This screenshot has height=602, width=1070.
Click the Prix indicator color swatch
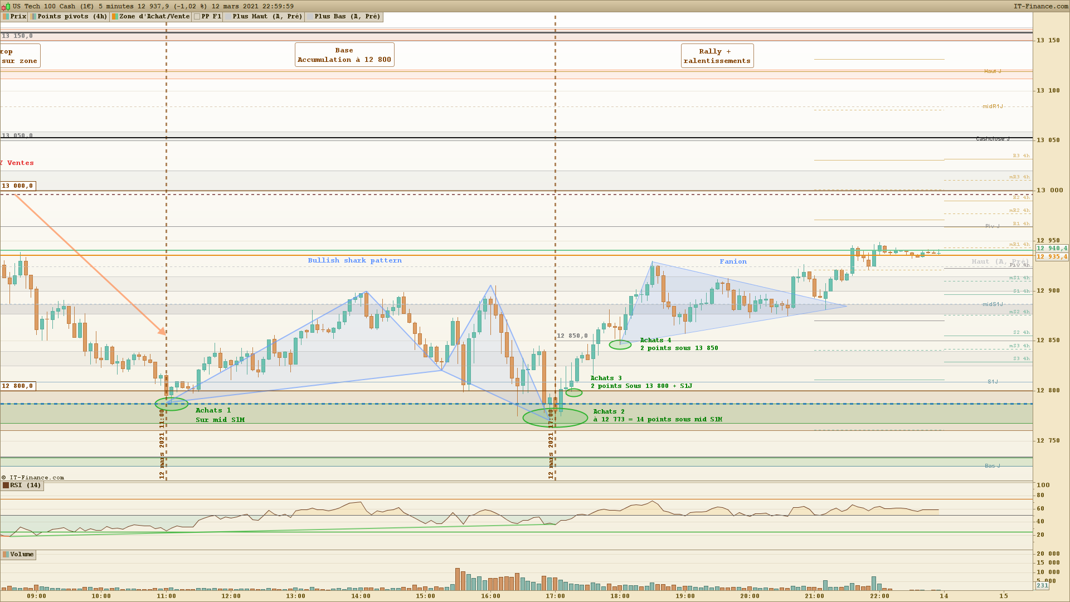(x=6, y=17)
